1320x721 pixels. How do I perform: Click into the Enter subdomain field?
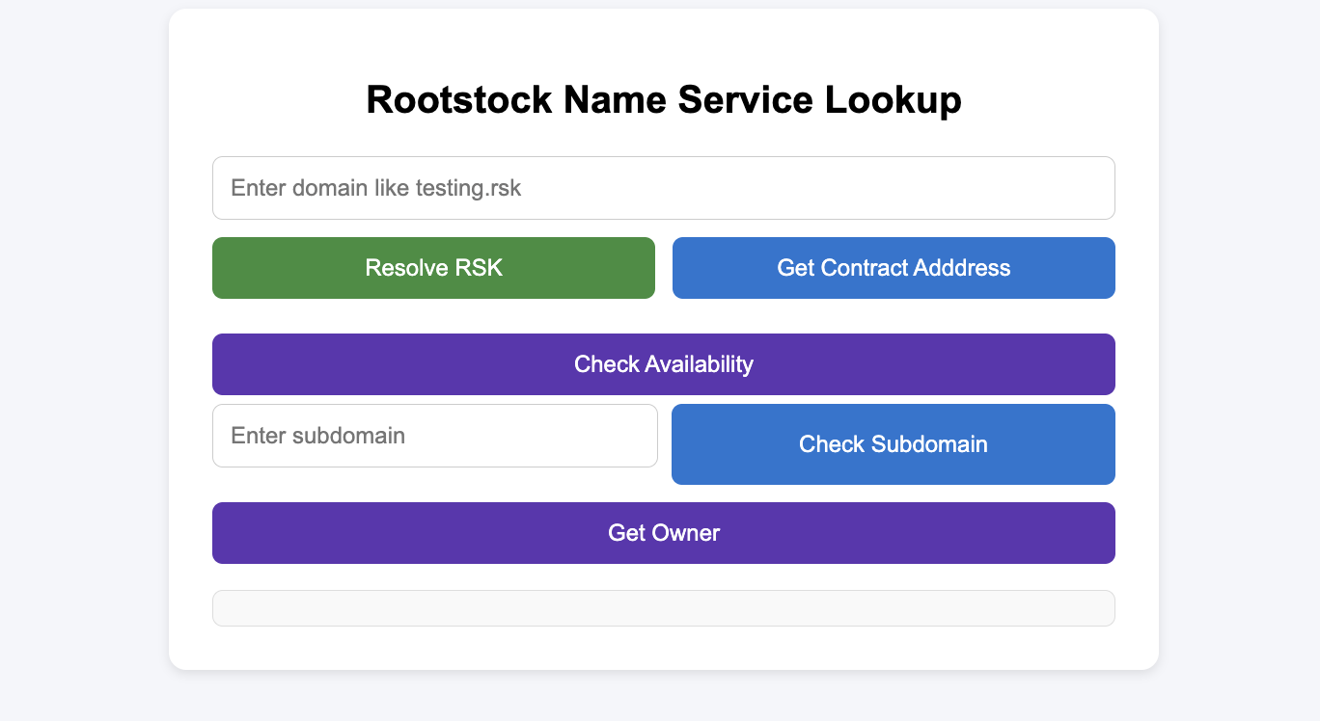point(434,436)
